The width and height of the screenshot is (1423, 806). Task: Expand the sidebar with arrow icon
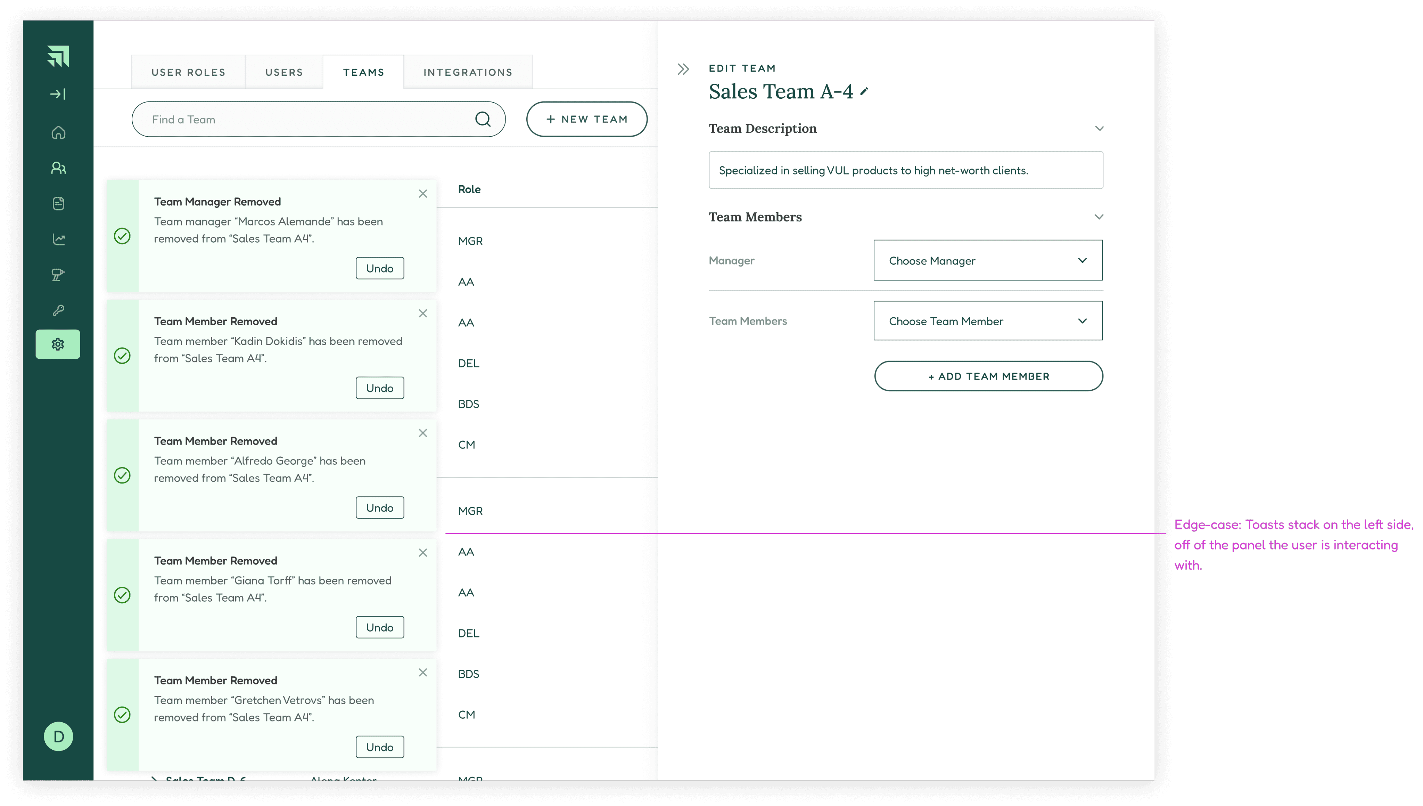coord(58,94)
